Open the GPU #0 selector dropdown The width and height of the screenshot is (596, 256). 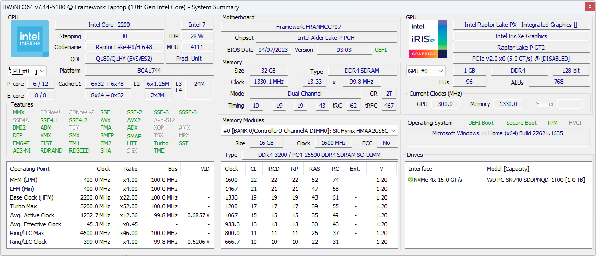coord(426,71)
